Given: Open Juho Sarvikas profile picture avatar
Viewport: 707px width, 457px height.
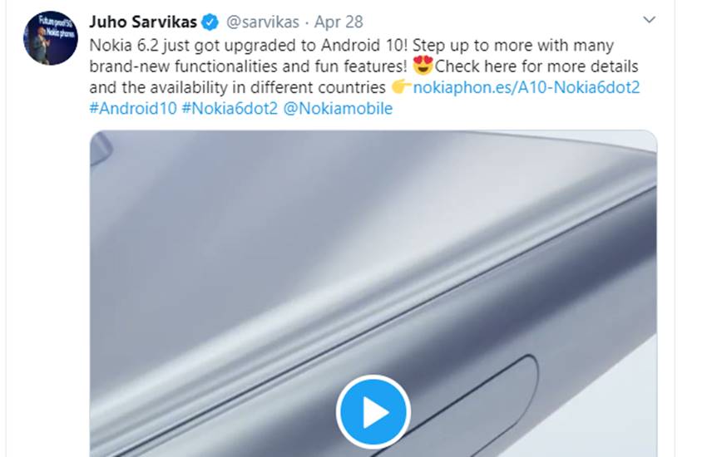Looking at the screenshot, I should (x=51, y=38).
